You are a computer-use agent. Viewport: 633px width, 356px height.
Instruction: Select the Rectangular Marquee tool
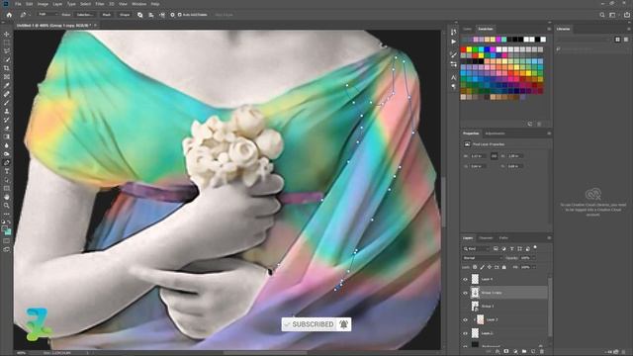(7, 43)
